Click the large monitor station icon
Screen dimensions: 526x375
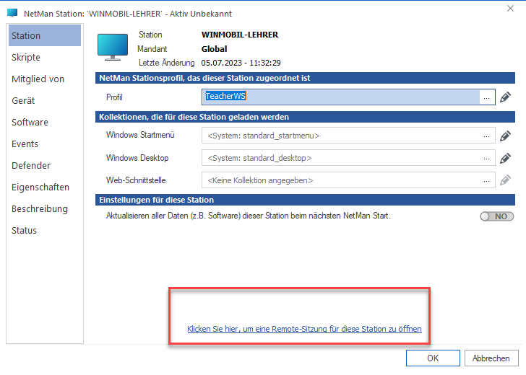point(113,47)
